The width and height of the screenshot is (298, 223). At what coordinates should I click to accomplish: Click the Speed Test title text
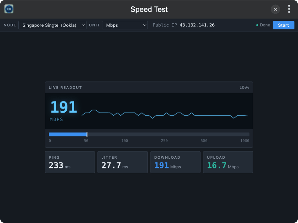[149, 9]
